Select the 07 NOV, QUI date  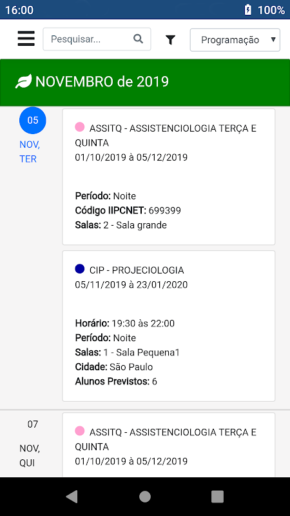[30, 443]
